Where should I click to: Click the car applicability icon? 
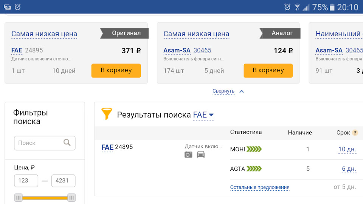coord(201,155)
